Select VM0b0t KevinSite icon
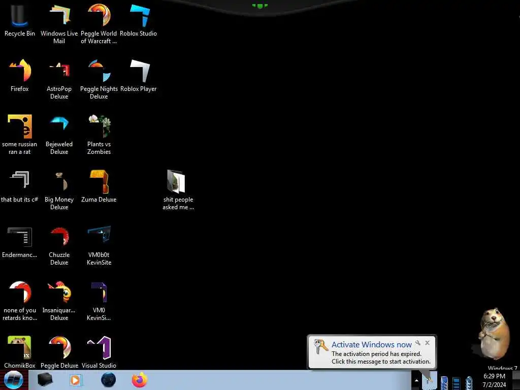The image size is (520, 390). (99, 245)
